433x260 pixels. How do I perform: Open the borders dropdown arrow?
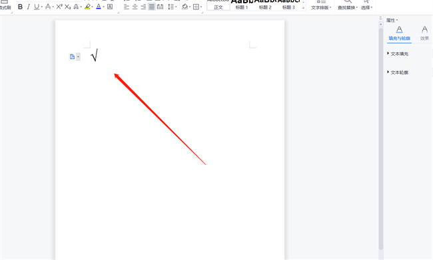pyautogui.click(x=201, y=7)
